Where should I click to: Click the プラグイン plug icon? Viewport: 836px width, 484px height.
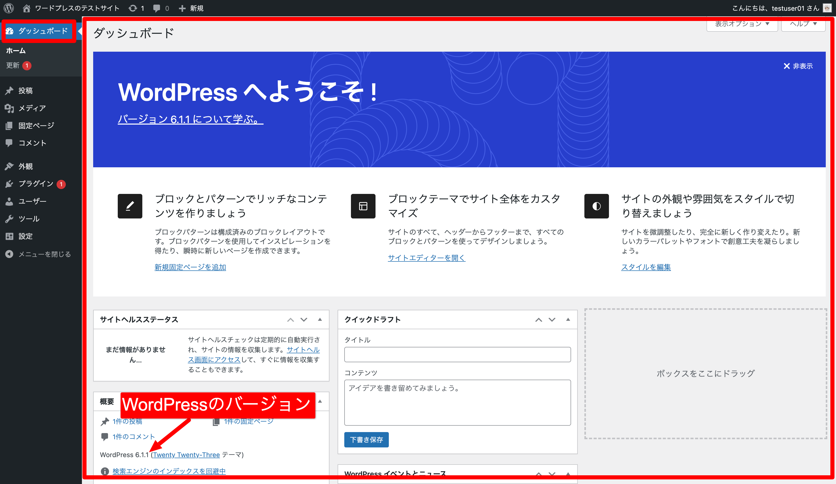click(x=9, y=184)
